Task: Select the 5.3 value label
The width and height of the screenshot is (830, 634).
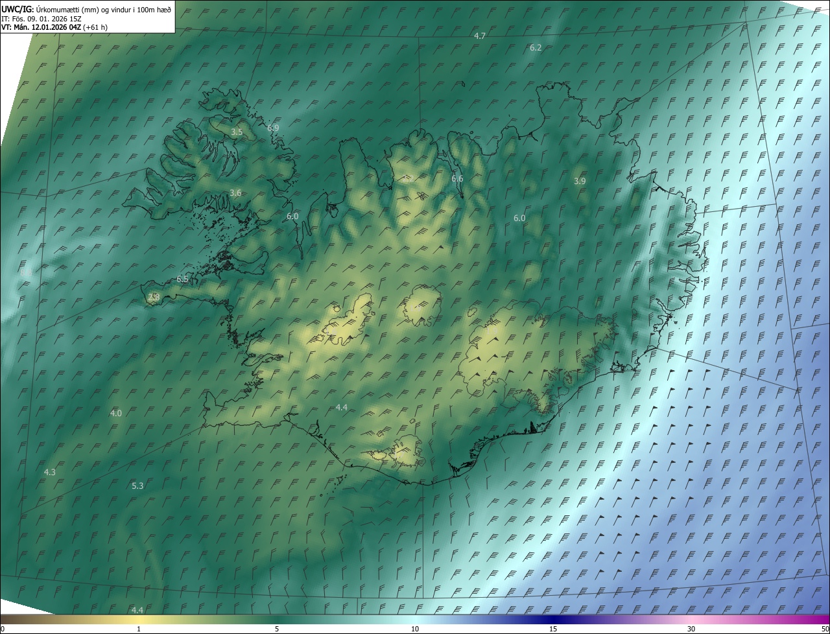Action: 137,486
